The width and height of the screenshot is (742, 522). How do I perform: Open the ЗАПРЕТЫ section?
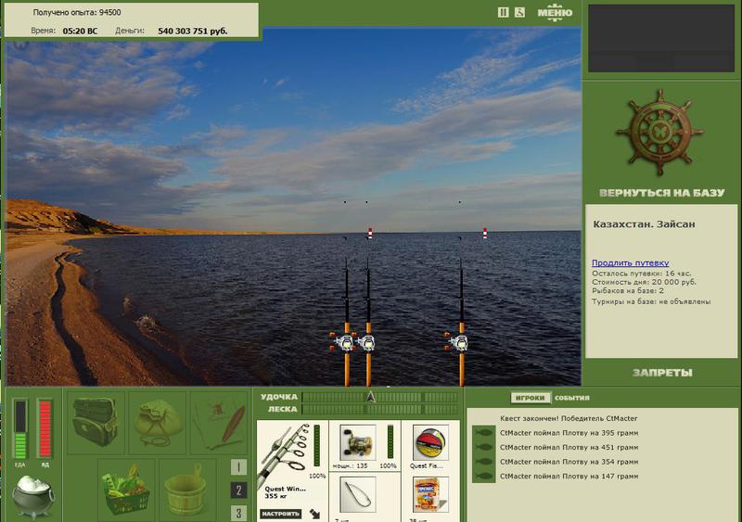pyautogui.click(x=662, y=373)
